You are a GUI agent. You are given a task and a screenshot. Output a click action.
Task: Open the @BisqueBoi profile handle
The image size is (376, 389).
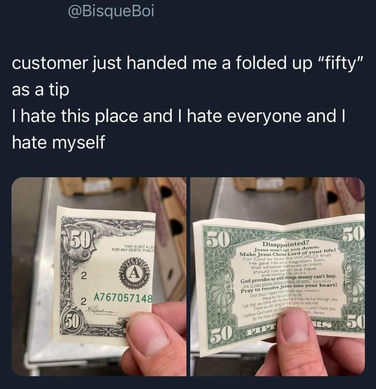click(111, 11)
